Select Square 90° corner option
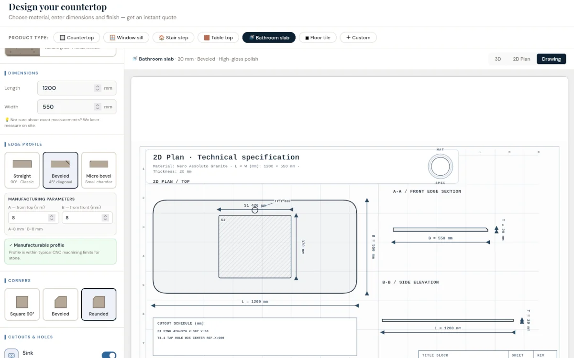Screen dimensions: 574x358 [x=22, y=305]
